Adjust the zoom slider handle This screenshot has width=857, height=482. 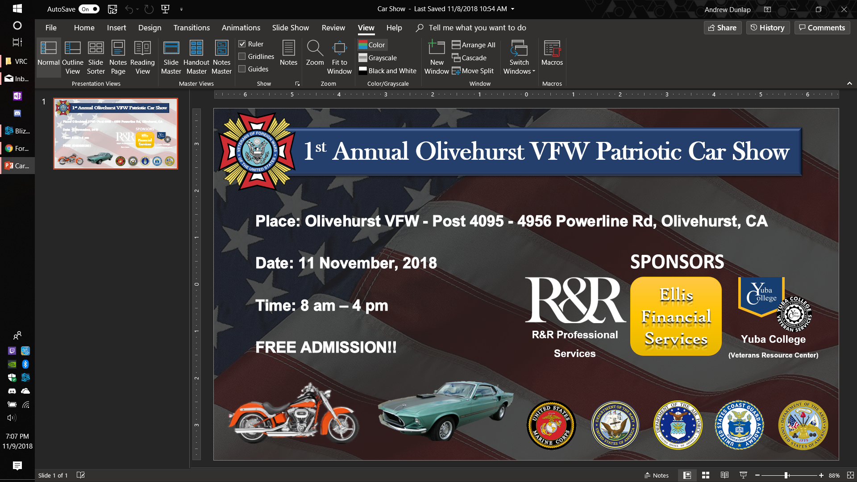tap(786, 475)
